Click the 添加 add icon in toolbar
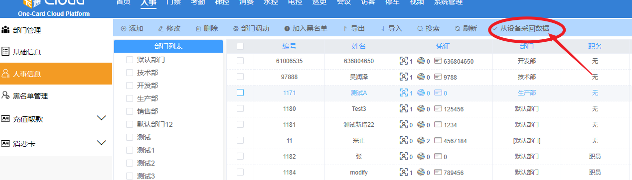This screenshot has width=632, height=180. (124, 29)
